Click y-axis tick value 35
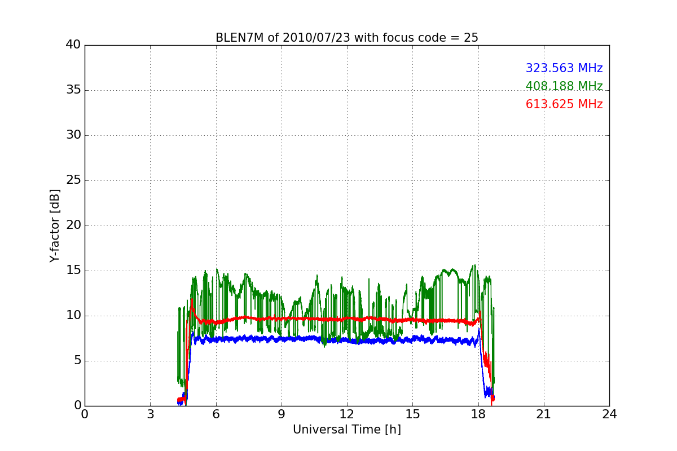This screenshot has height=451, width=677. click(73, 90)
